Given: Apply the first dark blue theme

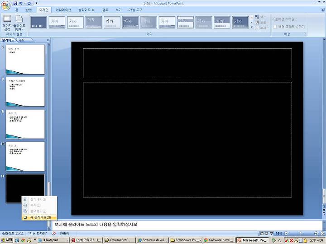Looking at the screenshot, I should [38, 22].
